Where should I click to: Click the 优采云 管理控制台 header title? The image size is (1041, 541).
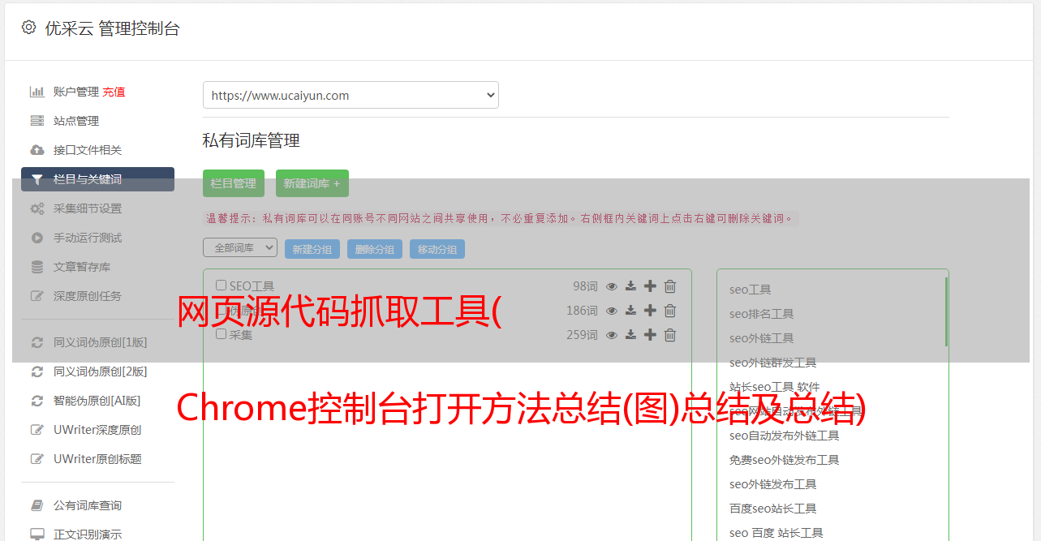pos(112,28)
